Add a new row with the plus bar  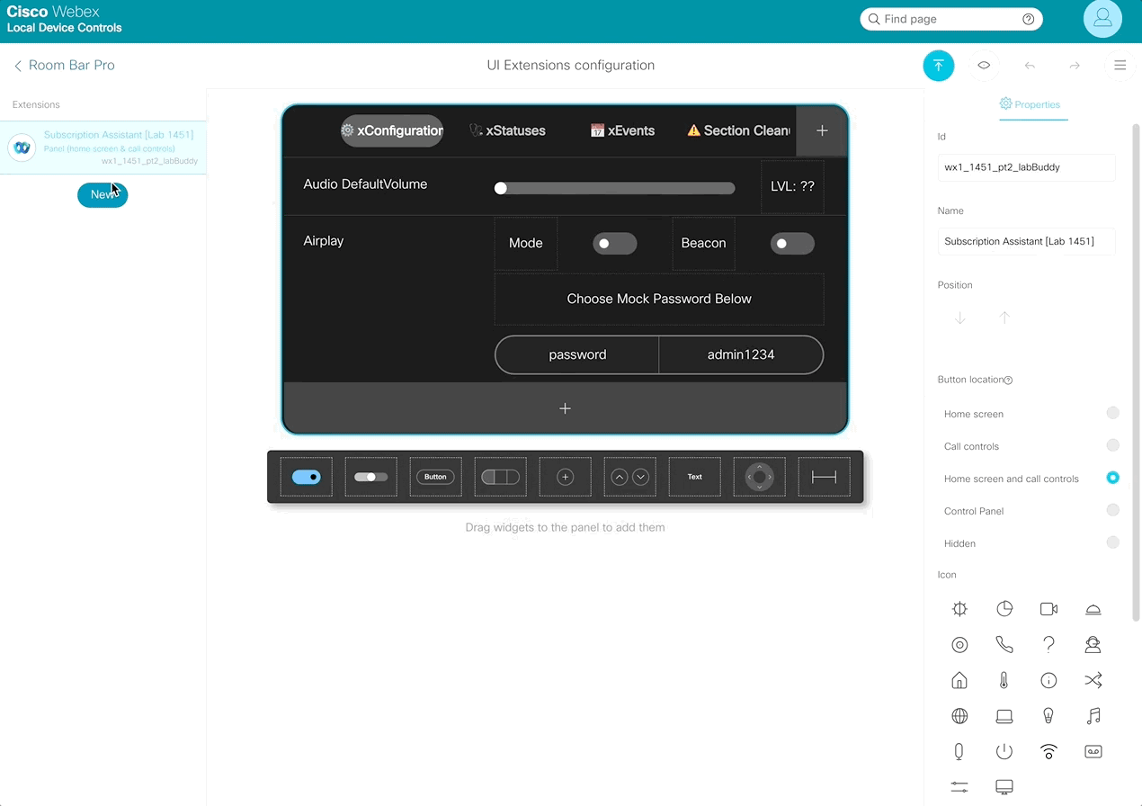point(565,408)
